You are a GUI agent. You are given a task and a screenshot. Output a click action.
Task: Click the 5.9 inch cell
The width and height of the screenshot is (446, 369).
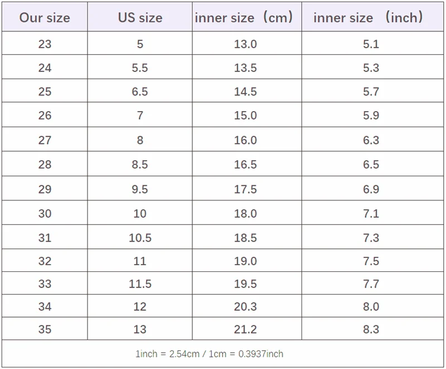(372, 115)
